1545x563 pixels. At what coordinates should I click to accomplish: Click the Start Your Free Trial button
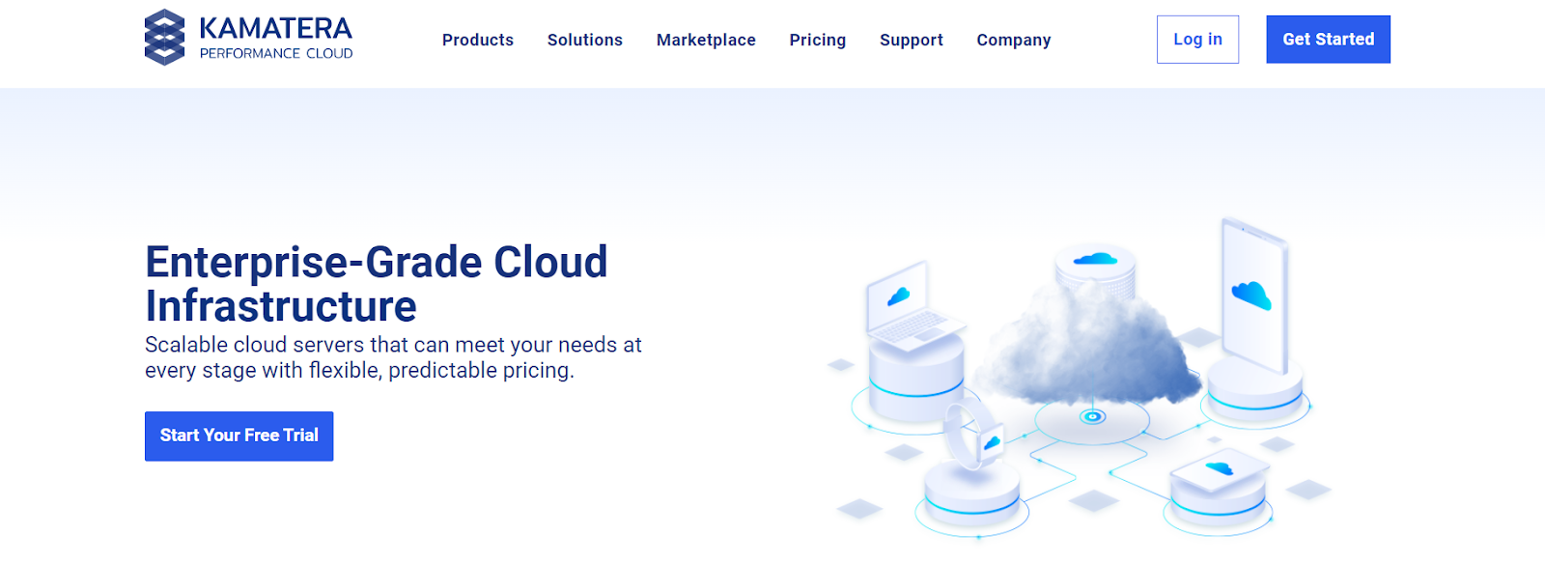(239, 436)
